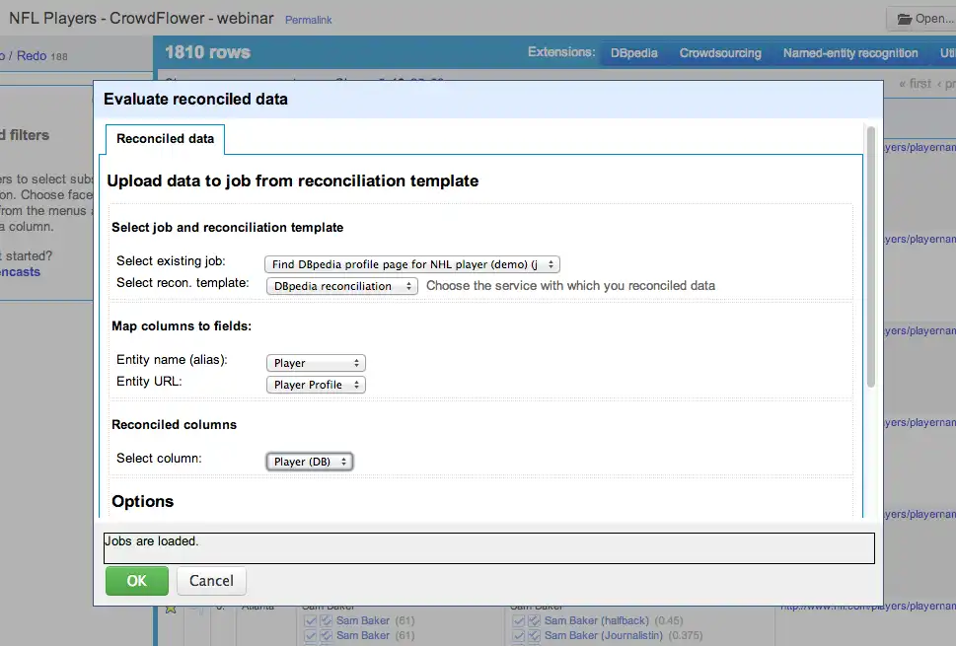Match this cell to Sam Baker (Journalistin)
This screenshot has height=646, width=956.
point(519,635)
